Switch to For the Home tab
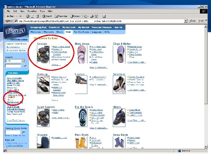Viewport: 211px width, 158px height. 81,32
